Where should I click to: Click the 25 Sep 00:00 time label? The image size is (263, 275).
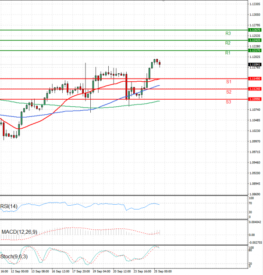coord(162,272)
